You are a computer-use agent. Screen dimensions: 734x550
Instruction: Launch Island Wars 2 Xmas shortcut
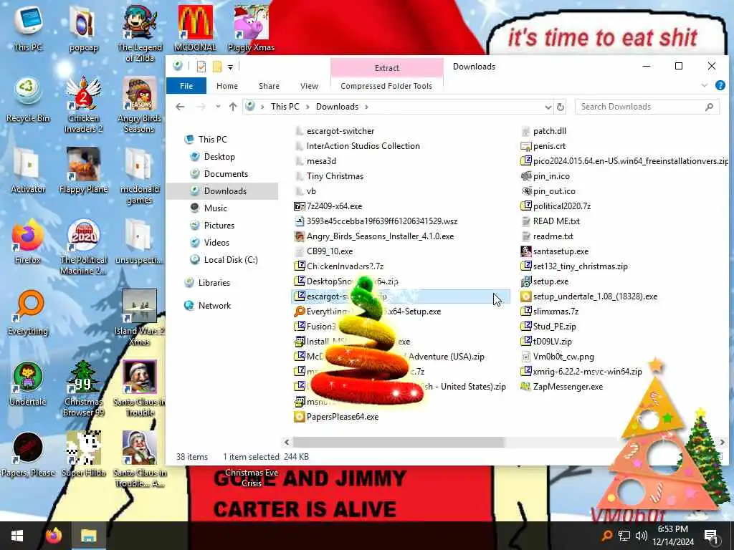(140, 317)
